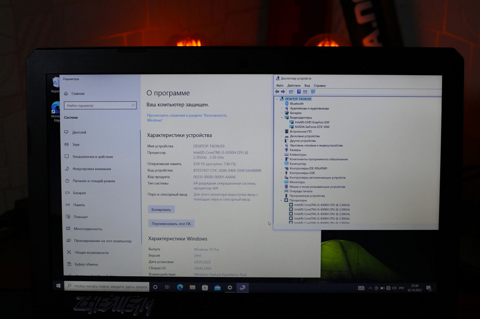This screenshot has width=480, height=319.
Task: Click the Windows Start button
Action: 58,286
